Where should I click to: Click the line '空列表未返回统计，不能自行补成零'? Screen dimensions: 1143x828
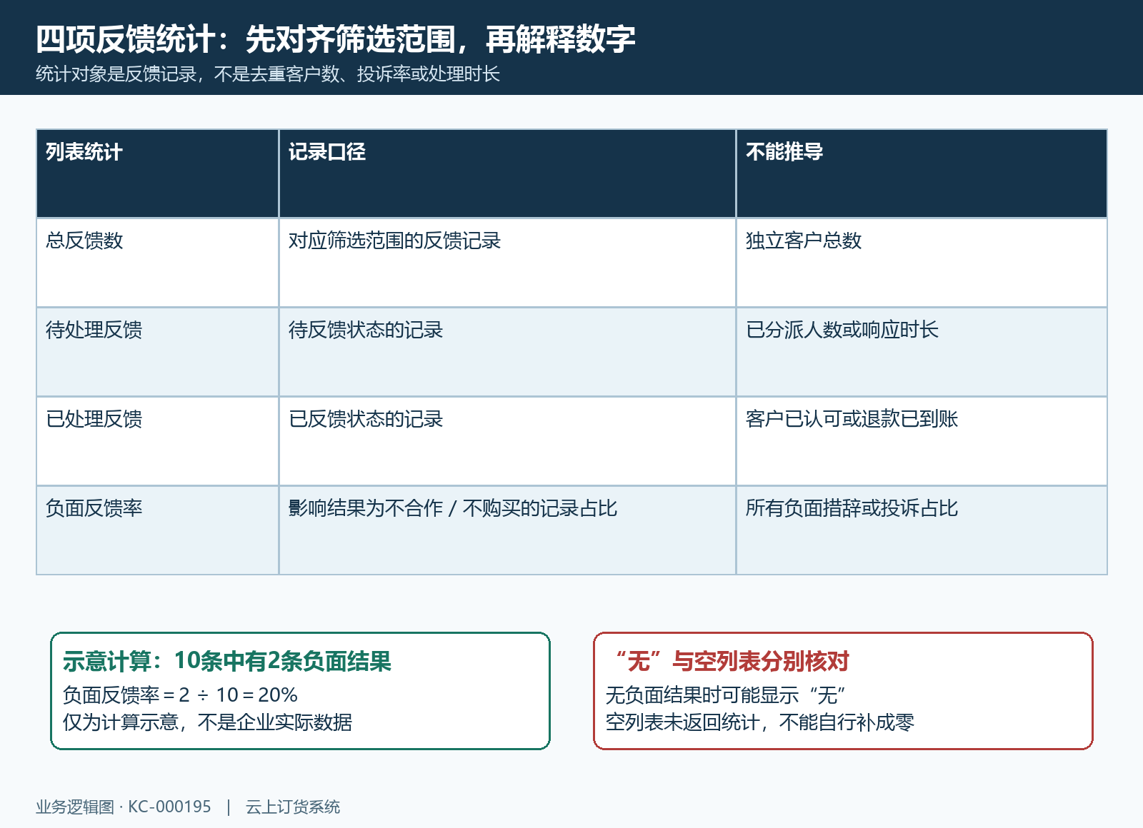click(x=760, y=722)
